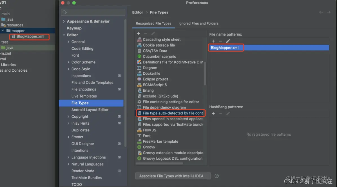Click the Erlang file type icon
Image resolution: width=337 pixels, height=187 pixels.
click(139, 91)
